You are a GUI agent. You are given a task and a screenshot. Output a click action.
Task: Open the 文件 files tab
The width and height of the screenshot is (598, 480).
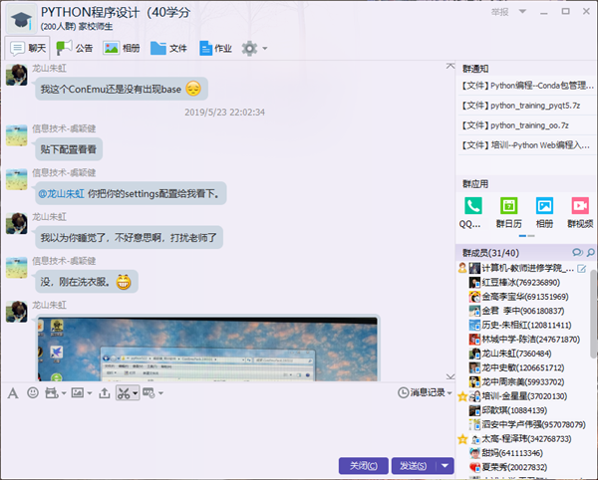168,48
